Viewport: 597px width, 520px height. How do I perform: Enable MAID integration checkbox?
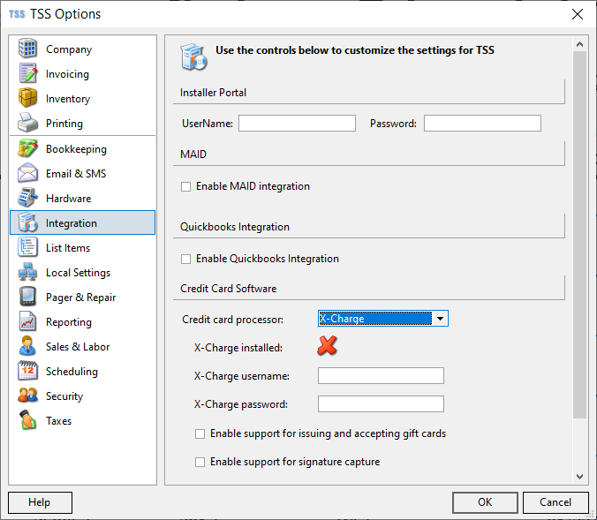[x=185, y=186]
